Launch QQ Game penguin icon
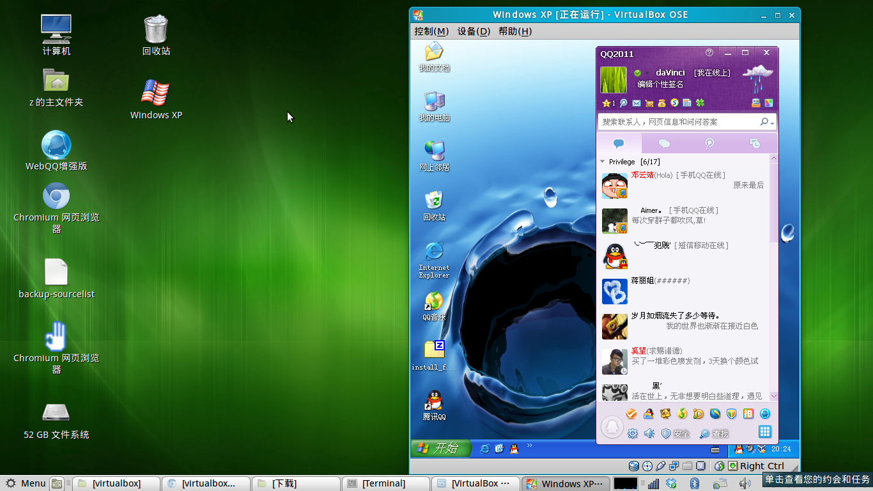 pyautogui.click(x=648, y=414)
